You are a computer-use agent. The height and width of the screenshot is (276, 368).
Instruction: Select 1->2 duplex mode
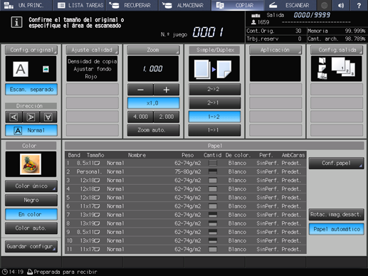click(214, 117)
